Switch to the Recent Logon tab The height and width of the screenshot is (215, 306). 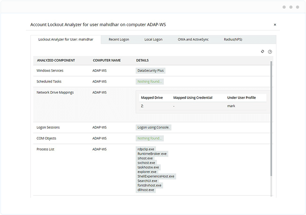click(119, 39)
